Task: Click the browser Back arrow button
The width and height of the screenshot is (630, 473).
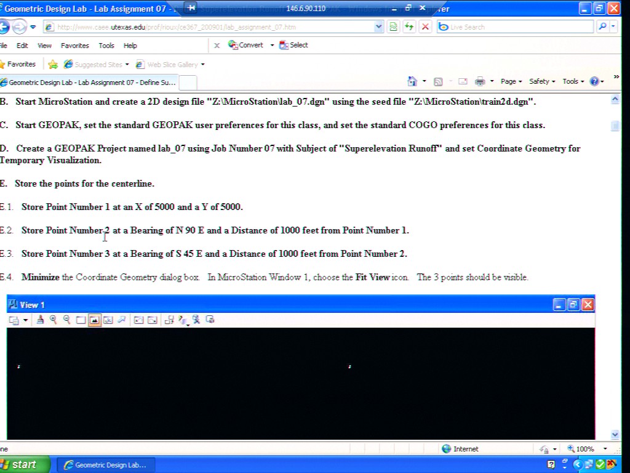Action: (3, 27)
